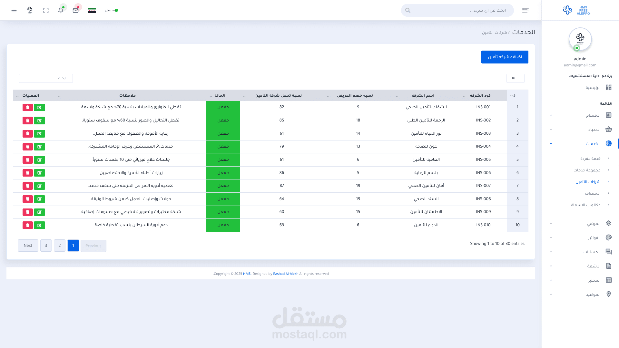Click اضافه شركه تأمين button

(505, 57)
